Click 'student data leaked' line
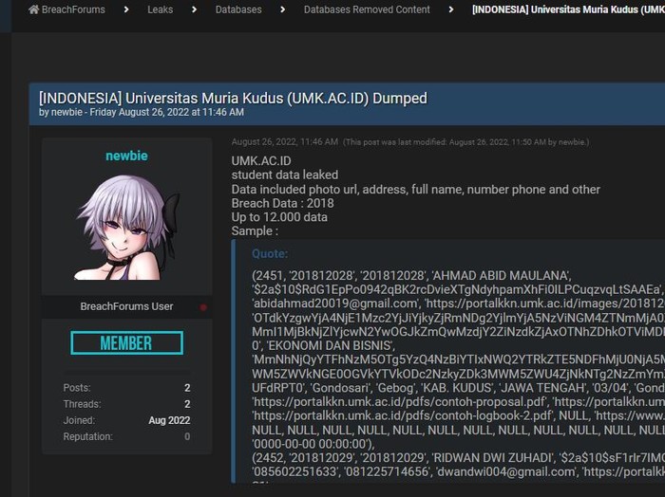The width and height of the screenshot is (665, 497). coord(285,175)
